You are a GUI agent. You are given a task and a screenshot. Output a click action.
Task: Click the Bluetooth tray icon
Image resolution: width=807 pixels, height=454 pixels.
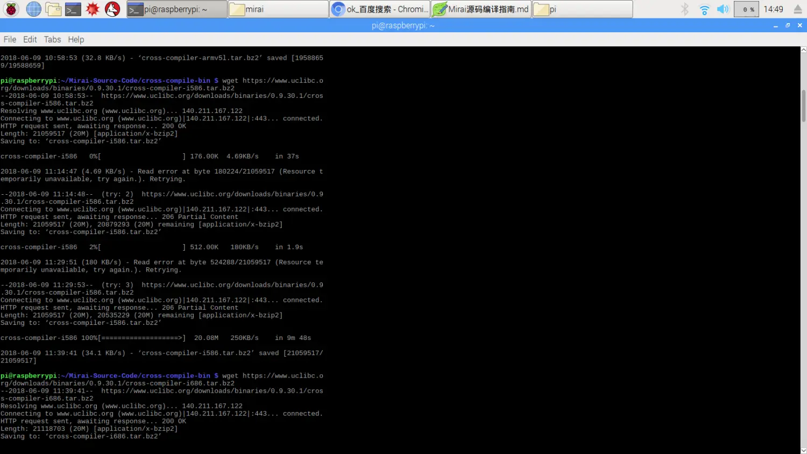click(684, 9)
